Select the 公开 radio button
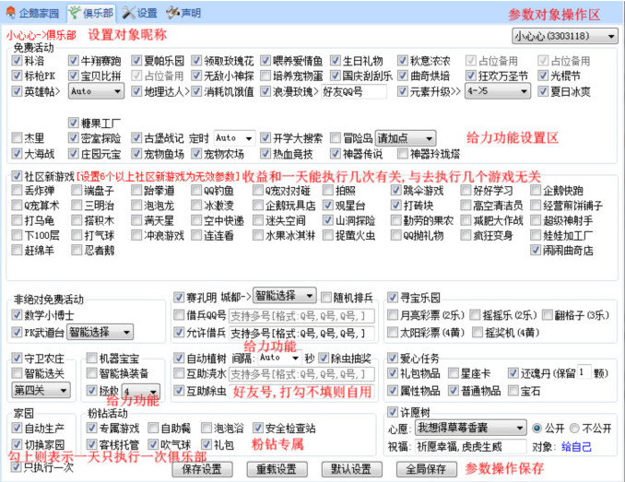The image size is (625, 482). pos(537,429)
